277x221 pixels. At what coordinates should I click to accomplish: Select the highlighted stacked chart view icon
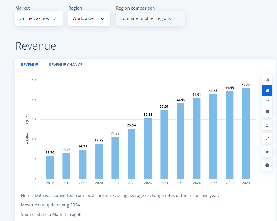pos(267,90)
